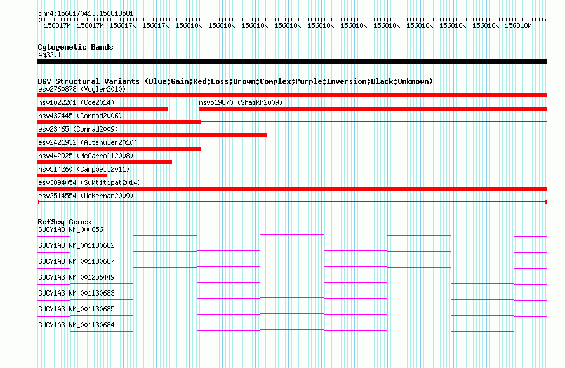Click the red bar under nsv442925
This screenshot has width=565, height=368.
[x=105, y=162]
